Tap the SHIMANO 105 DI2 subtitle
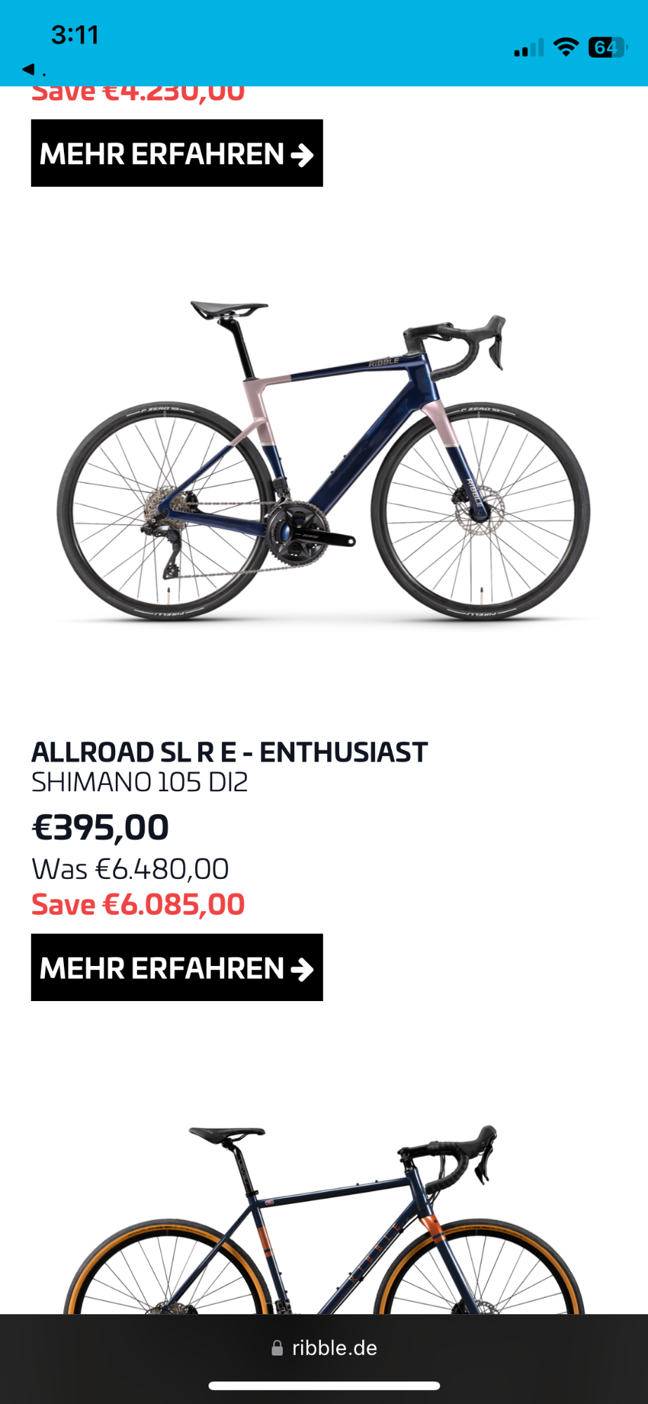648x1404 pixels. click(140, 782)
